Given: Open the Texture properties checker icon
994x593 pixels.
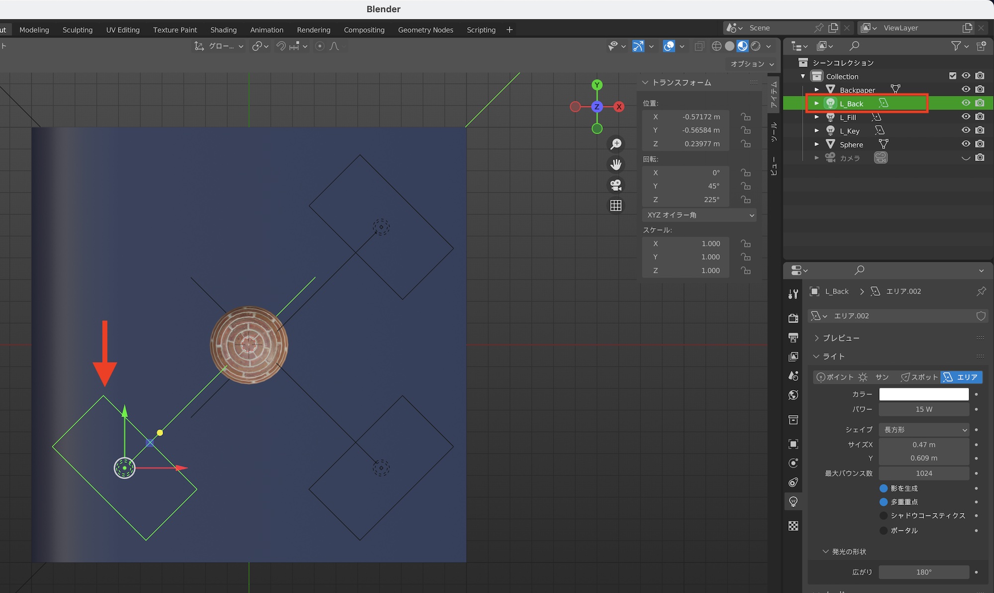Looking at the screenshot, I should click(793, 526).
